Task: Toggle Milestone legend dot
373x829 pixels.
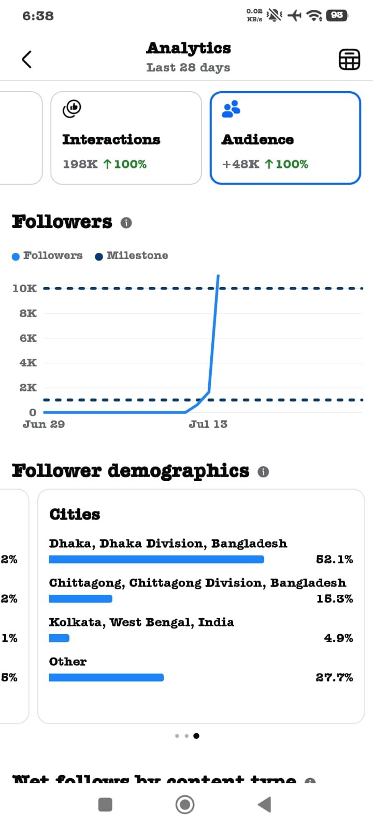Action: click(99, 256)
